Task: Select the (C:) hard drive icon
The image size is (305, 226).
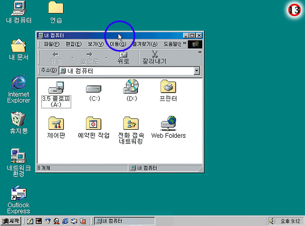Action: 93,89
